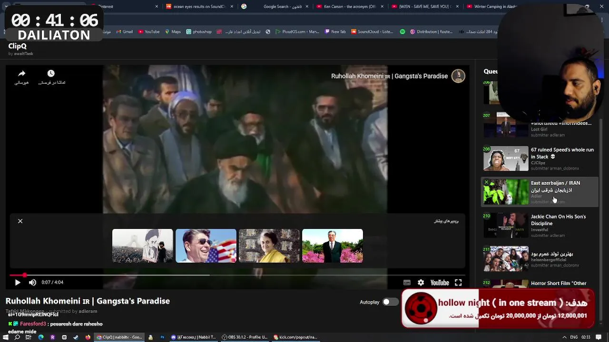Viewport: 609px width, 342px height.
Task: Click the Lost Girl queue item
Action: [540, 125]
